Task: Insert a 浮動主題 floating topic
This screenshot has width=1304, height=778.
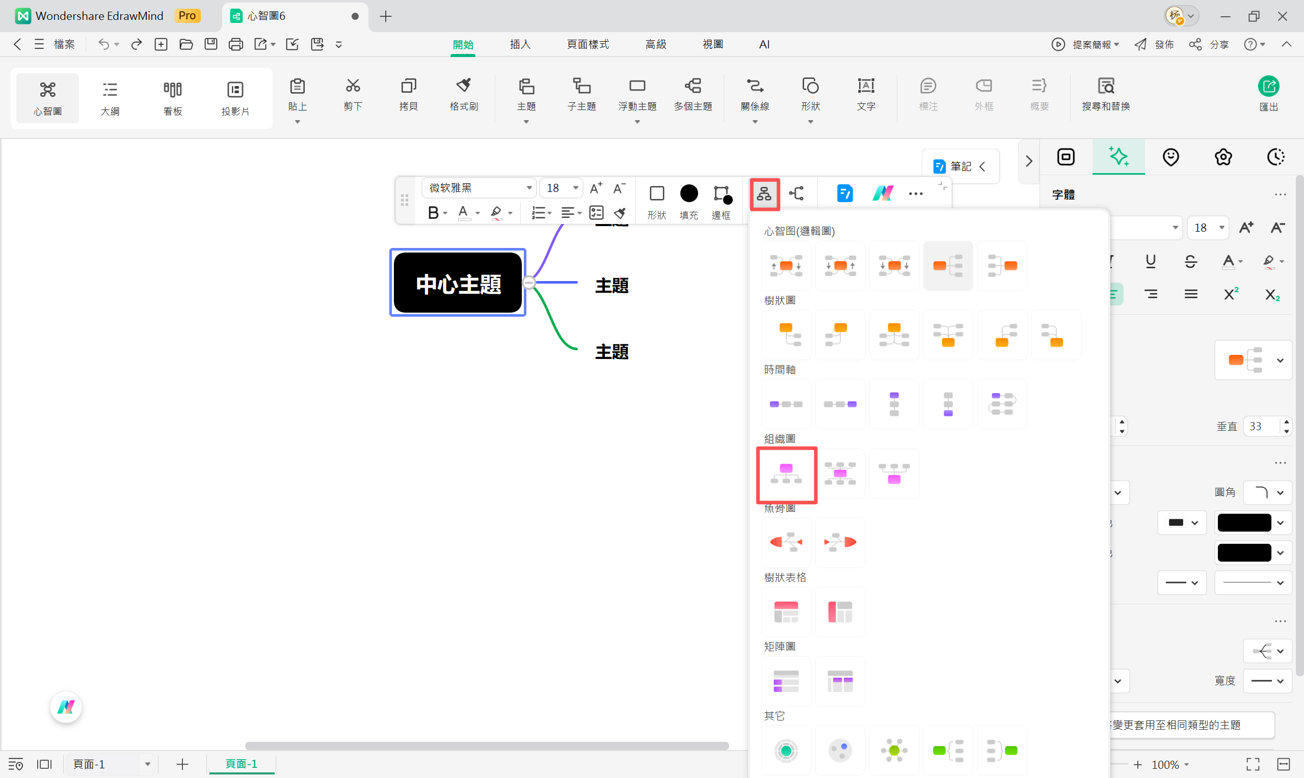Action: (637, 94)
